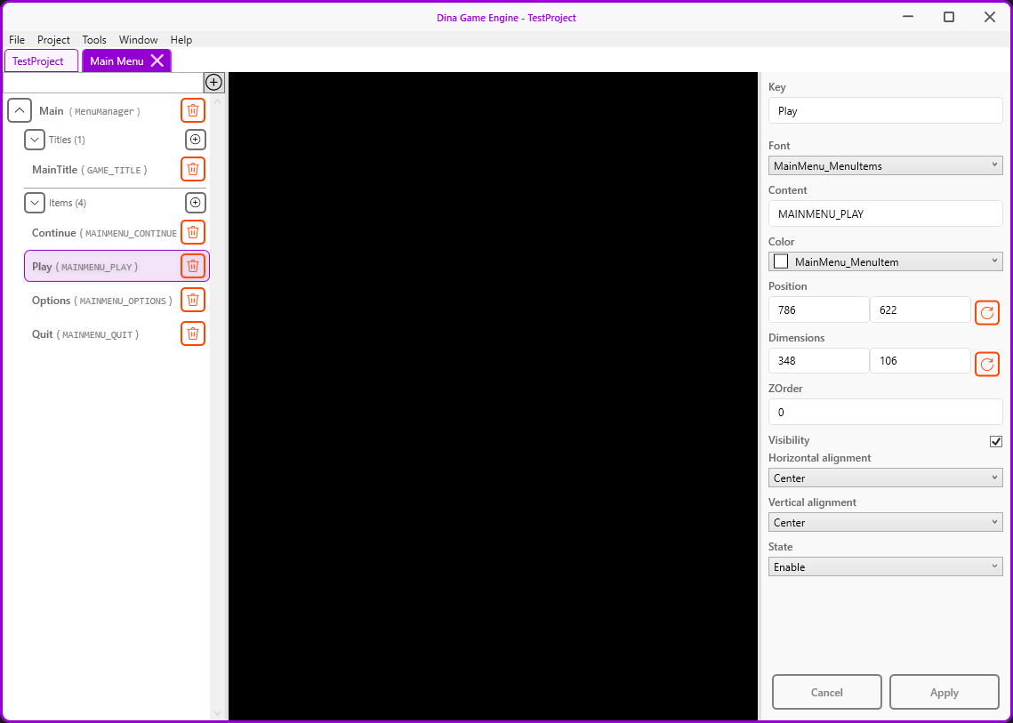Switch to the TestProject tab

click(x=41, y=60)
